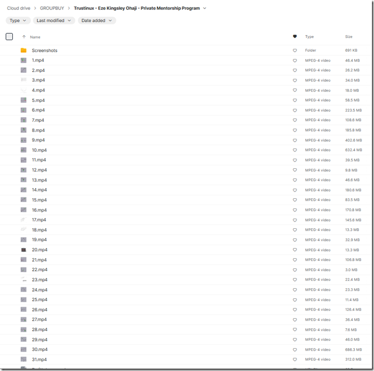Click the 14.mp4 video thumbnail

[23, 190]
